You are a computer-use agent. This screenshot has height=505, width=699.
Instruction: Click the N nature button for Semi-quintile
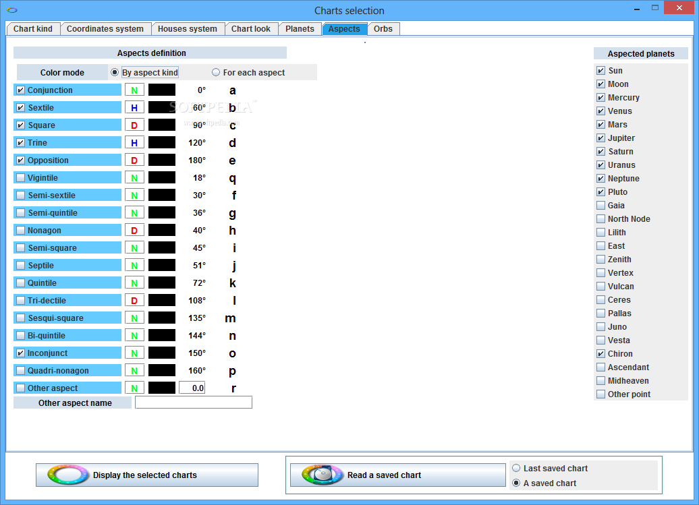tap(134, 213)
